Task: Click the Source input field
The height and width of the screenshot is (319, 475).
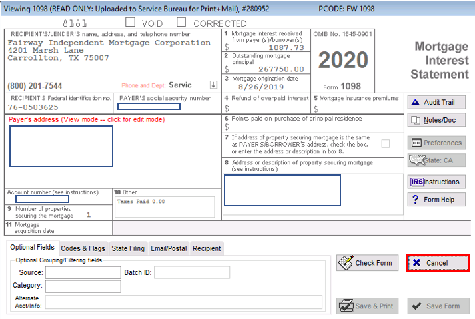Action: (x=83, y=272)
